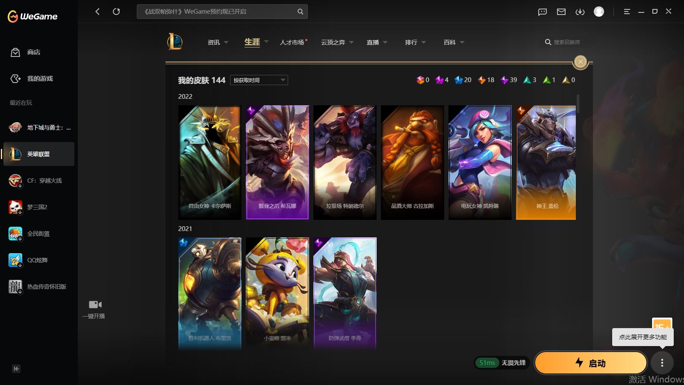Open the 电玩女神 凯特琳 skin card

pyautogui.click(x=480, y=163)
